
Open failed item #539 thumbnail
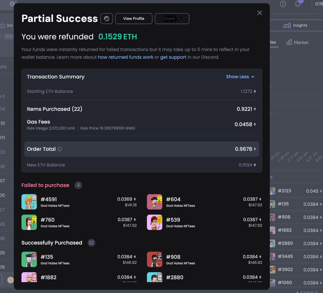pyautogui.click(x=155, y=222)
